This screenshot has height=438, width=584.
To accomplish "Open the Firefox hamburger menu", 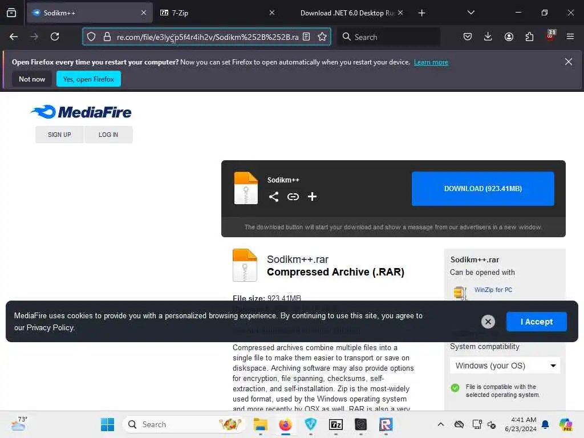I will click(x=570, y=36).
